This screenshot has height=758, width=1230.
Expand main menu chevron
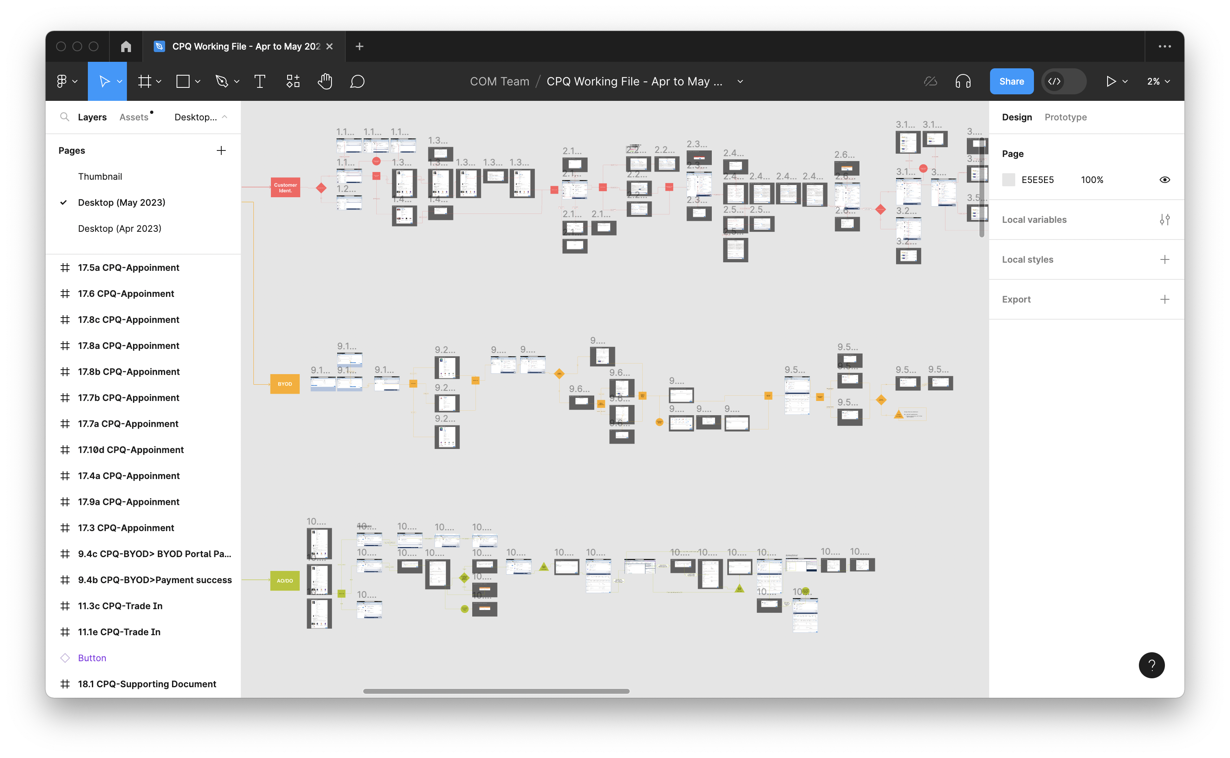click(x=75, y=81)
